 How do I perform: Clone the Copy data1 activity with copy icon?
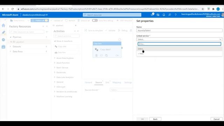[x=106, y=55]
